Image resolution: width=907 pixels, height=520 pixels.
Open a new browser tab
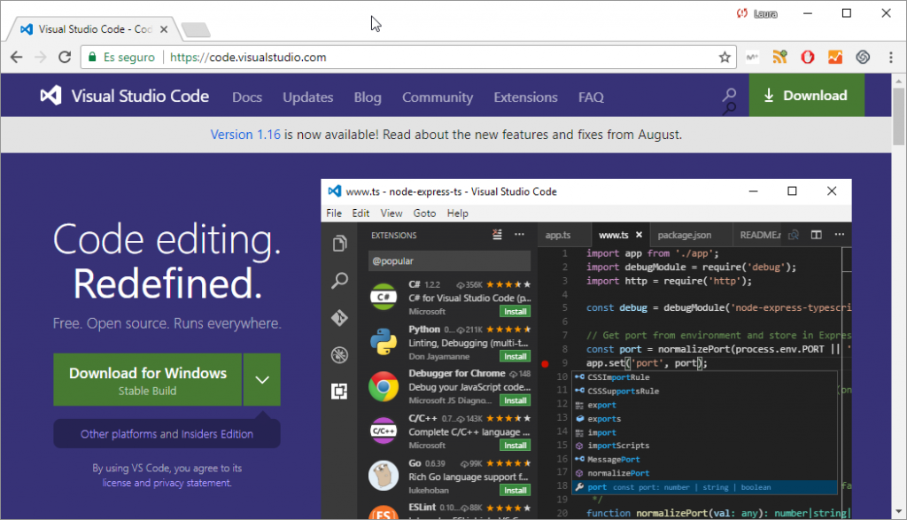196,29
